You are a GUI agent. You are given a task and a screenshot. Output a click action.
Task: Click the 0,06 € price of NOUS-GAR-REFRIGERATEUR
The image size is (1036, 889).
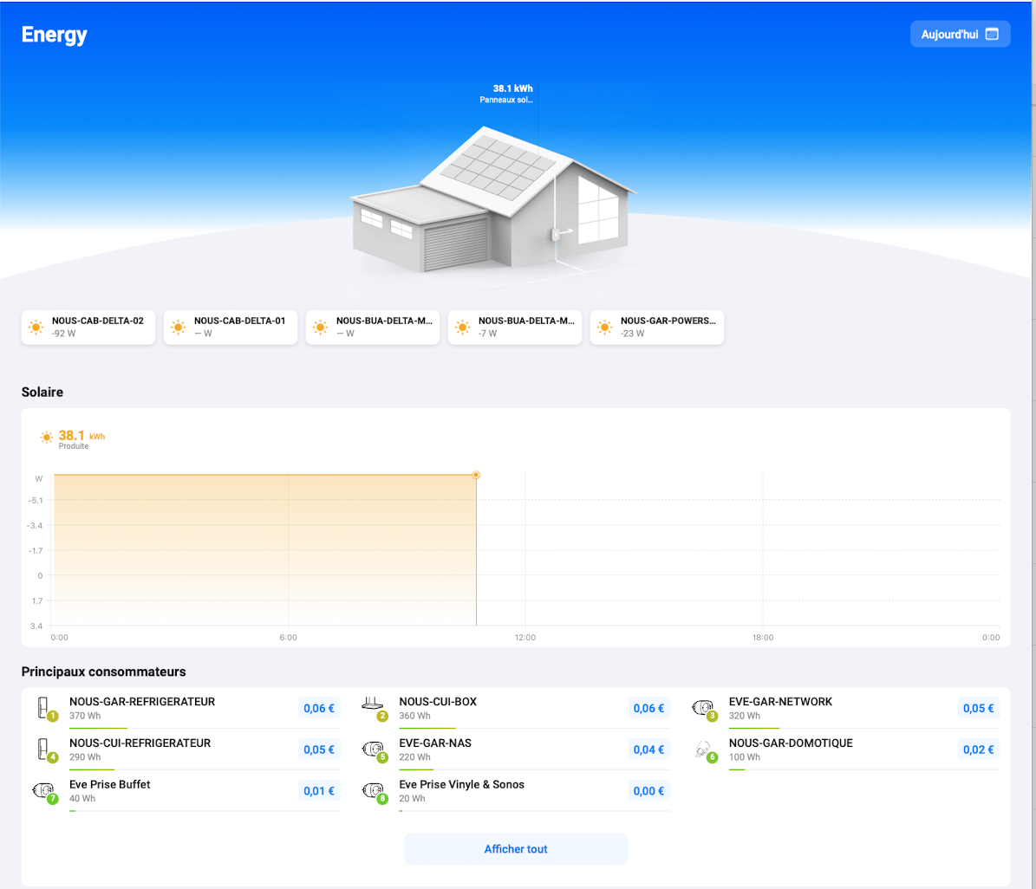(319, 708)
